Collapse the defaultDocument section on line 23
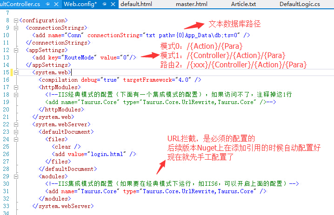The image size is (334, 215). [x=16, y=132]
